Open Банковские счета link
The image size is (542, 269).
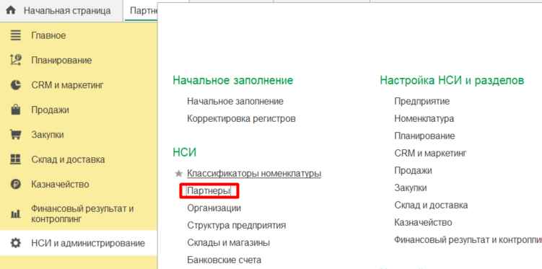tap(224, 260)
